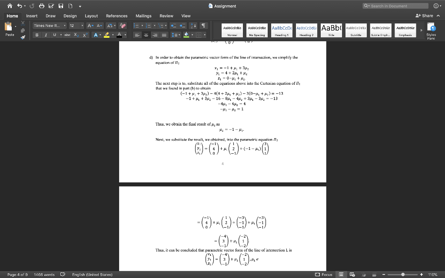Open the Design tab

70,16
